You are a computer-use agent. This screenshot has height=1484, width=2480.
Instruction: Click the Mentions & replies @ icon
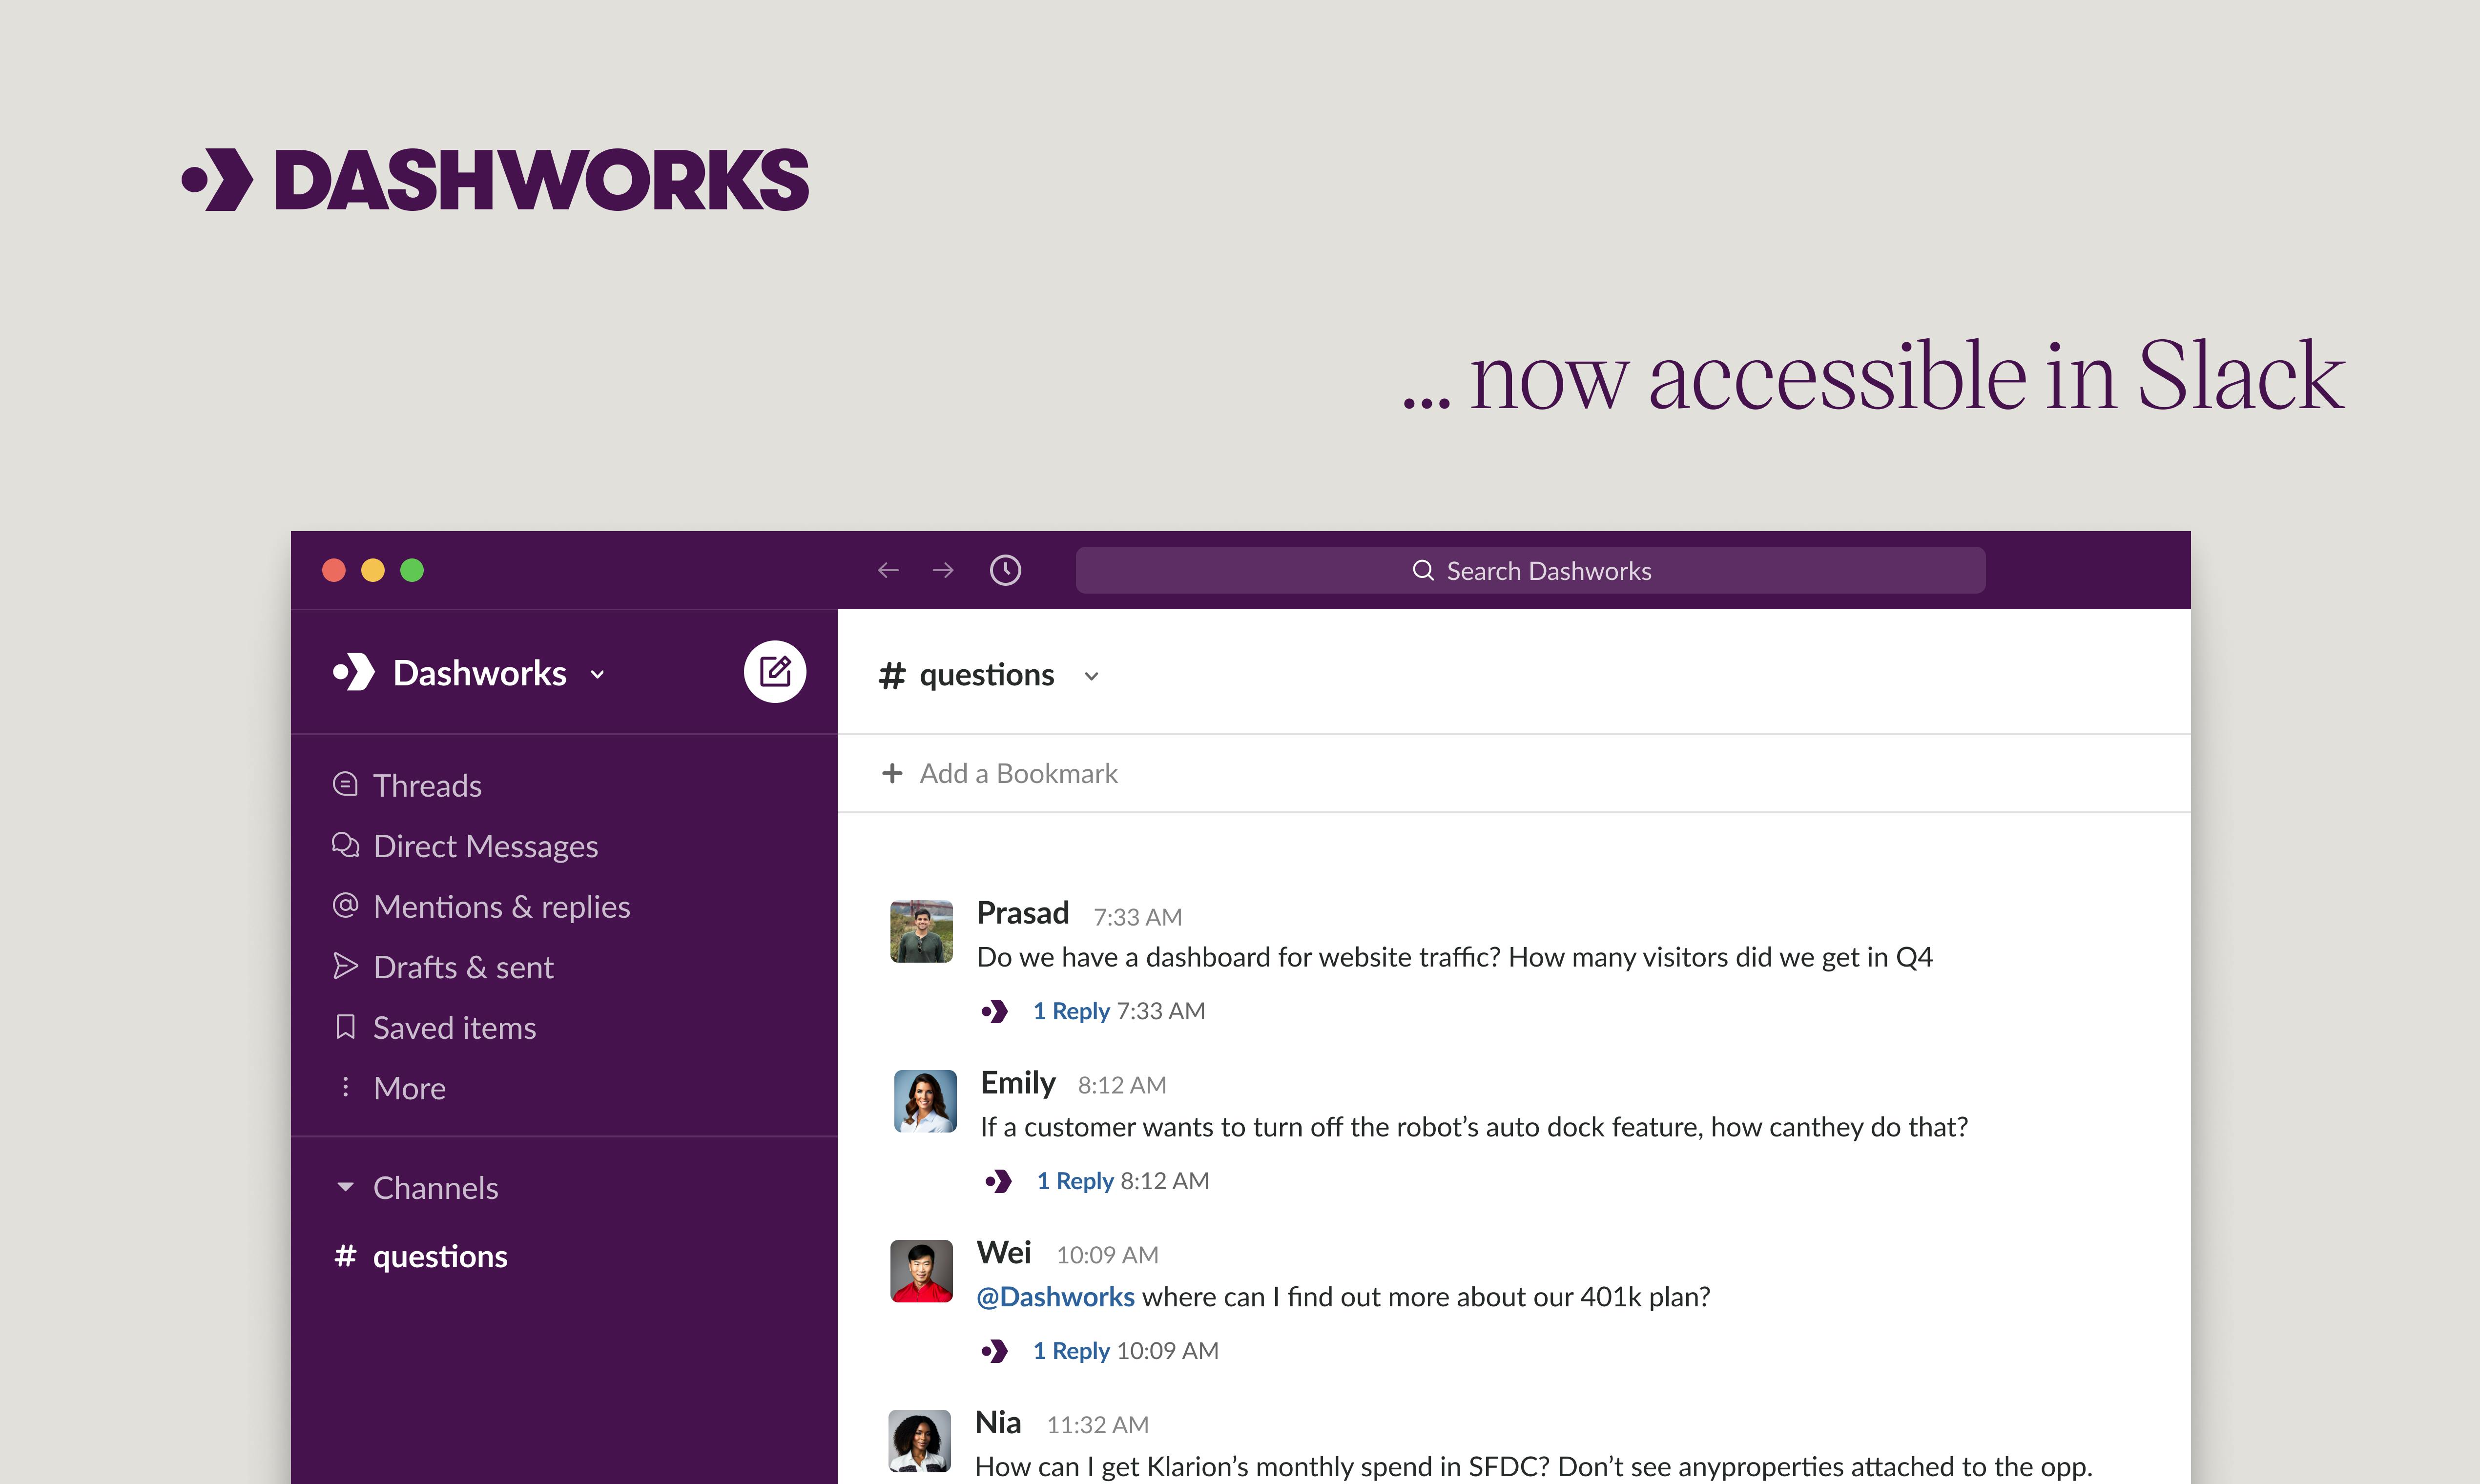(345, 905)
